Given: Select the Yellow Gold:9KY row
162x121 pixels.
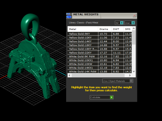Looking at the screenshot, I should [x=100, y=34].
